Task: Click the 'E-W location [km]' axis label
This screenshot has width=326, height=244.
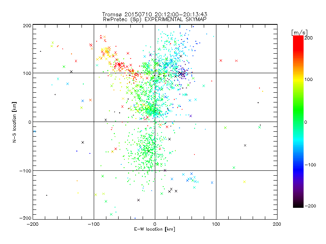Action: (x=154, y=229)
